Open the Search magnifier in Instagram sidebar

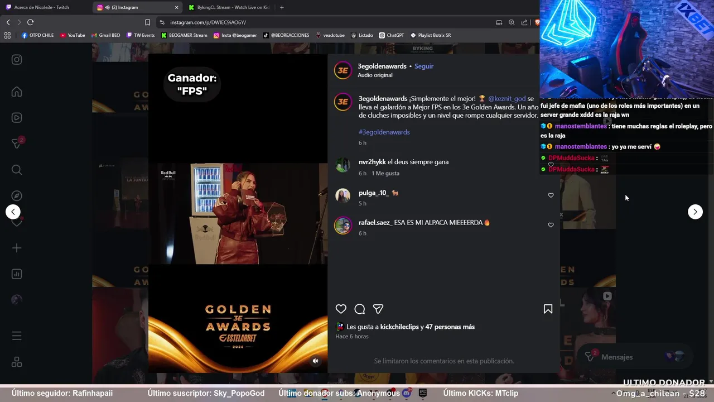click(17, 170)
